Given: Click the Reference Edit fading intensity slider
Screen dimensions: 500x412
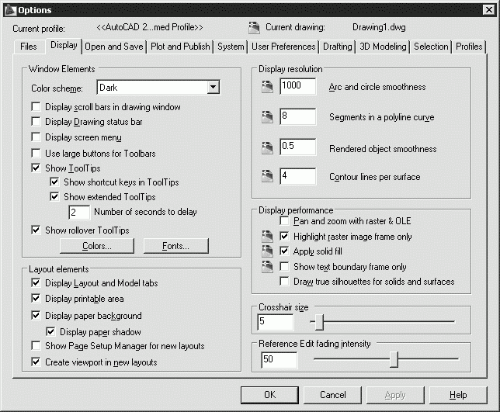Looking at the screenshot, I should [x=394, y=359].
